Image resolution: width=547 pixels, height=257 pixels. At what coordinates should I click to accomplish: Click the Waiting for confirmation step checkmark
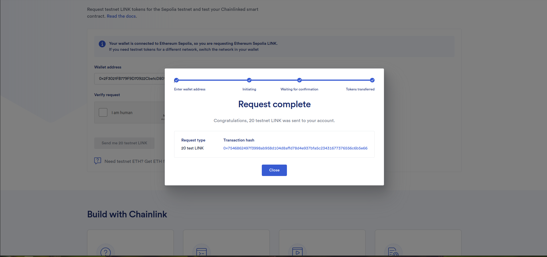click(x=299, y=80)
